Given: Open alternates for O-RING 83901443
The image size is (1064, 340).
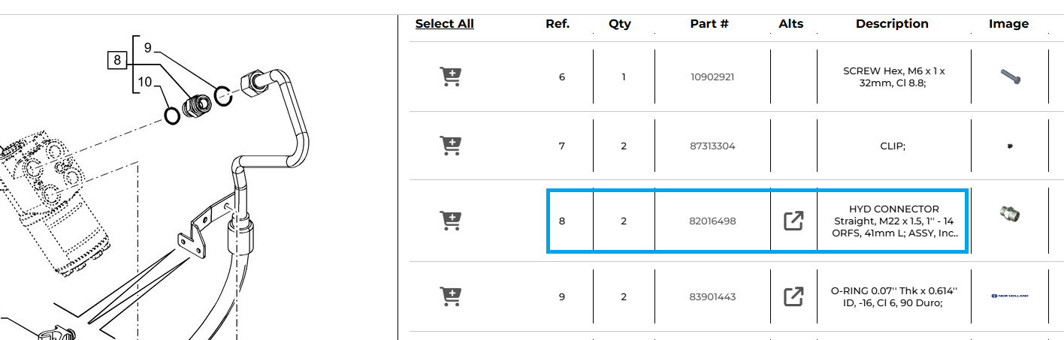Looking at the screenshot, I should coord(793,296).
